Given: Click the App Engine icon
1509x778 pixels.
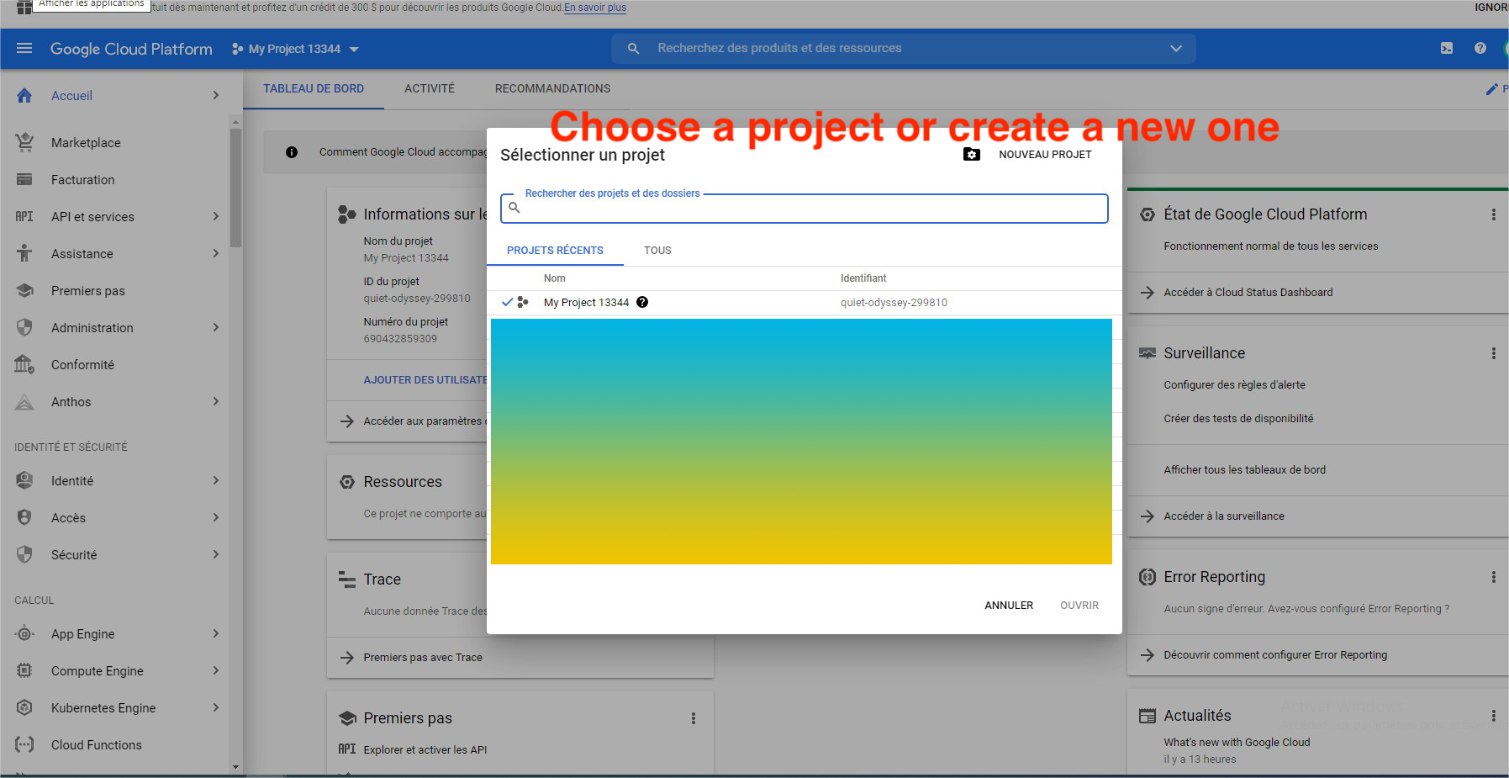Looking at the screenshot, I should [24, 634].
